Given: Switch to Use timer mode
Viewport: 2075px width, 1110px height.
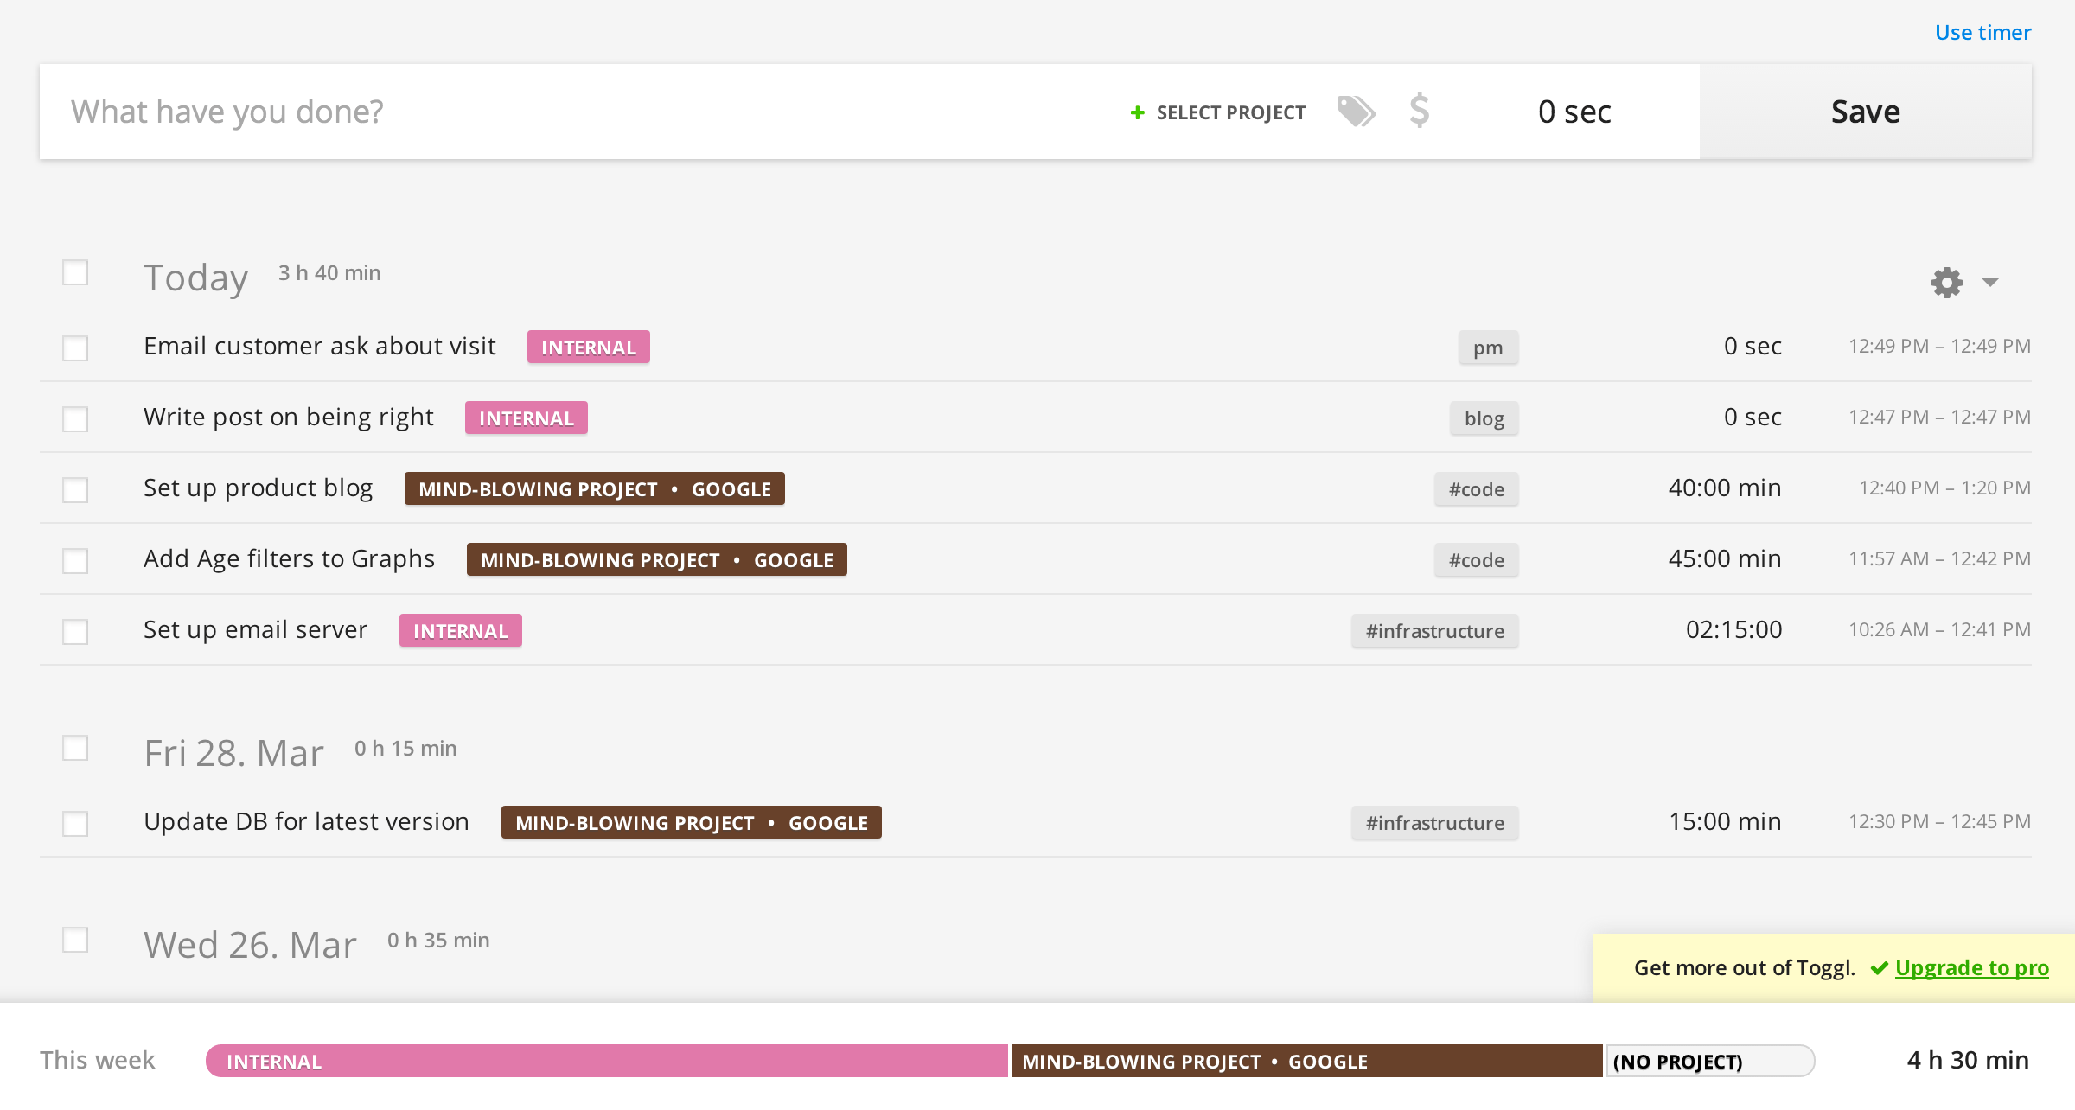Looking at the screenshot, I should coord(1982,32).
